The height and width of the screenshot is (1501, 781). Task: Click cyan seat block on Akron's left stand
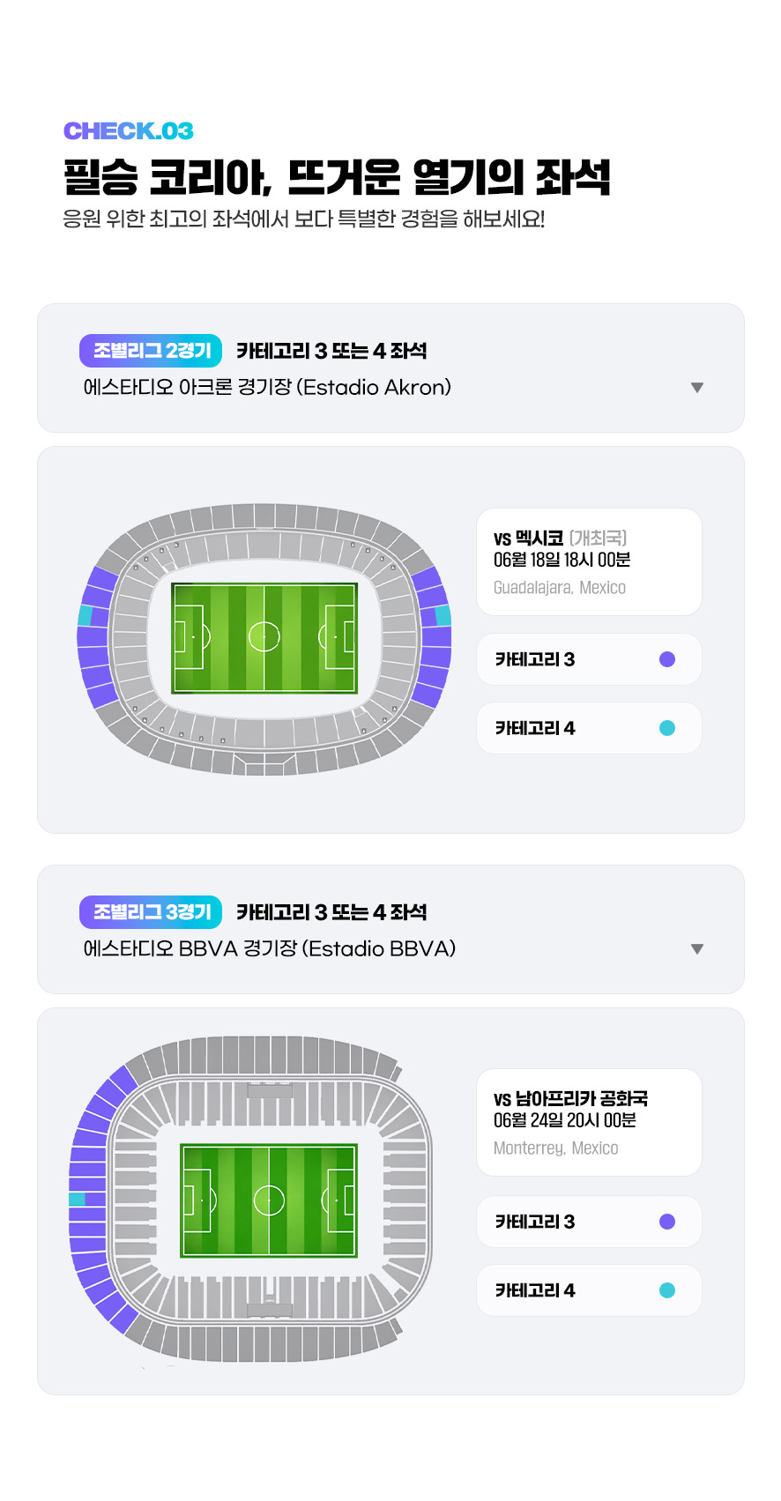coord(86,615)
